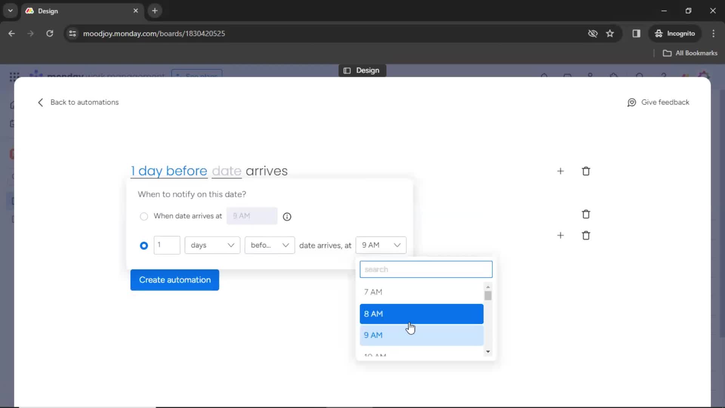Screen dimensions: 725x408
Task: Click the incognito mode icon in toolbar
Action: coord(658,33)
